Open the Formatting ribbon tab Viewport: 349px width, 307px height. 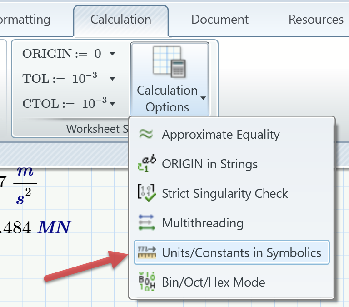click(x=25, y=20)
